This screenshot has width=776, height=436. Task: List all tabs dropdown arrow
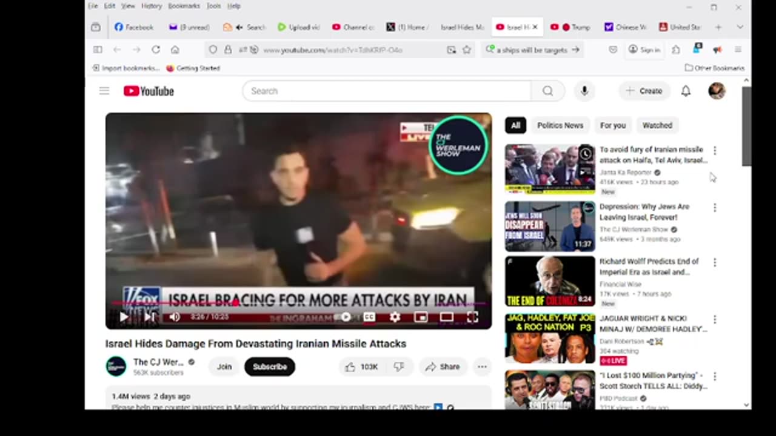(740, 27)
